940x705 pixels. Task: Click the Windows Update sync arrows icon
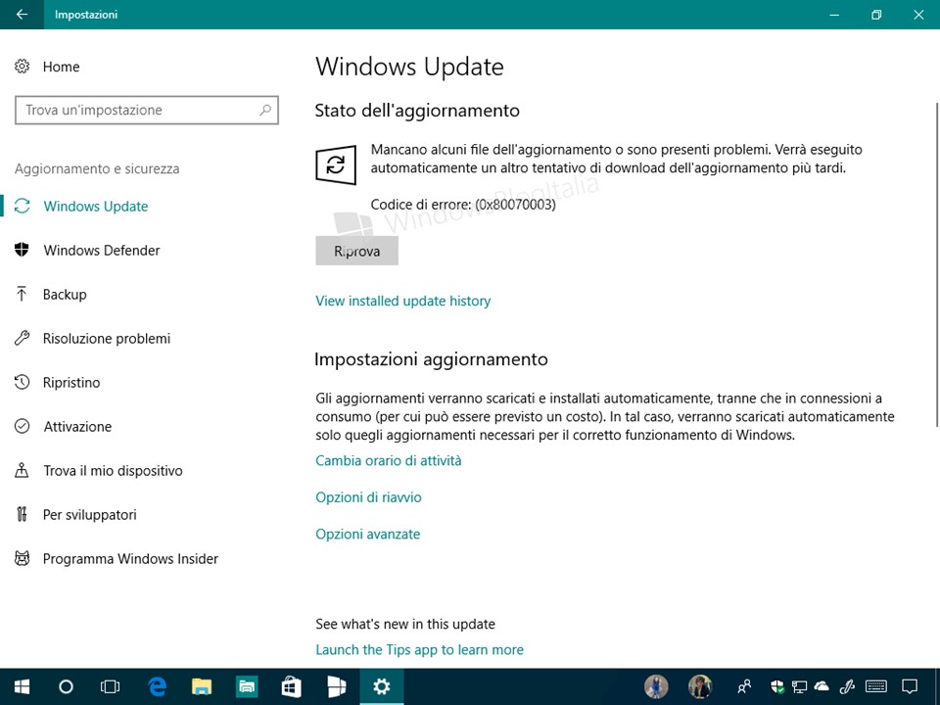(23, 206)
